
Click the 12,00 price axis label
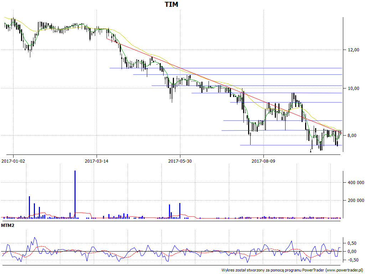click(x=354, y=50)
